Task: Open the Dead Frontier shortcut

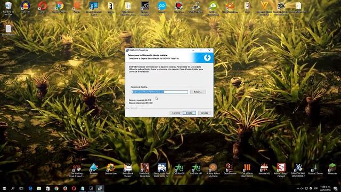Action: pos(230,169)
